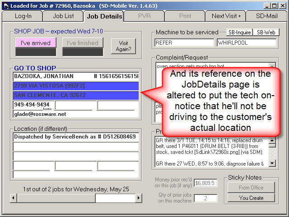The height and width of the screenshot is (217, 289).
Task: Go to the SD-Mail tab
Action: [266, 16]
